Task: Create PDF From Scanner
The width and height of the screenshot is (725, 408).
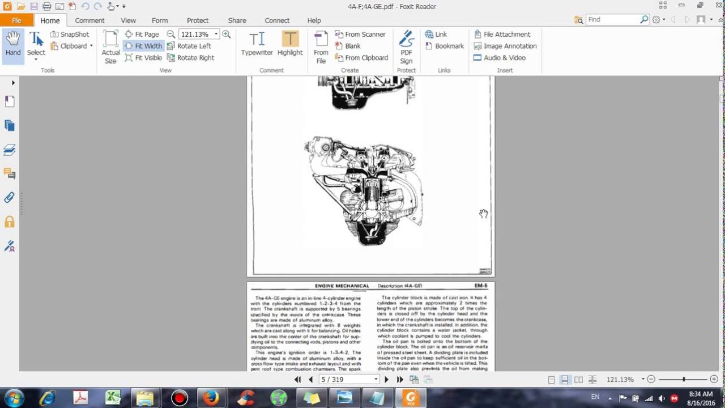Action: click(x=360, y=34)
